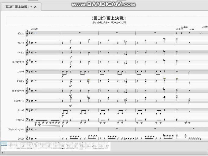
Task: Jump to page 1 in the navigator
Action: [4, 146]
